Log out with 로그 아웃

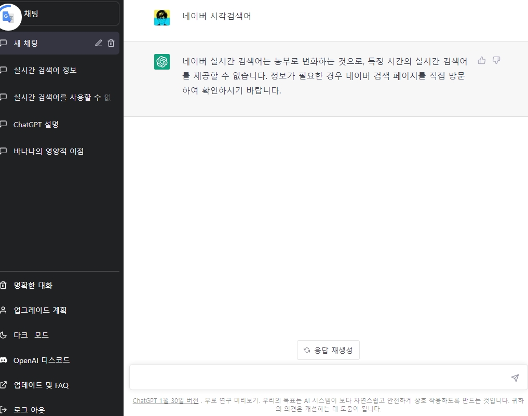click(x=60, y=410)
